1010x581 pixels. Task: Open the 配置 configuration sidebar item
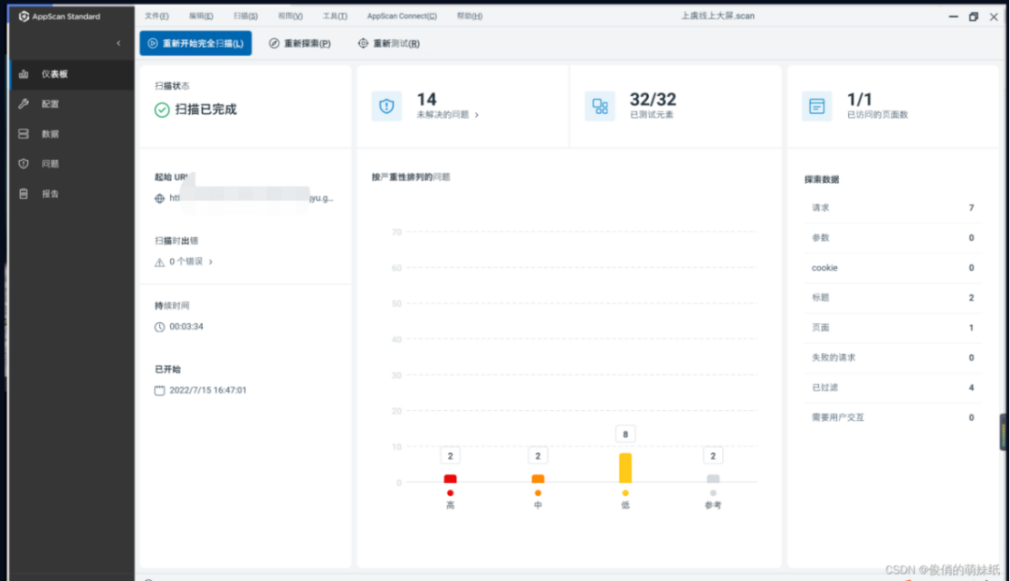tap(72, 104)
